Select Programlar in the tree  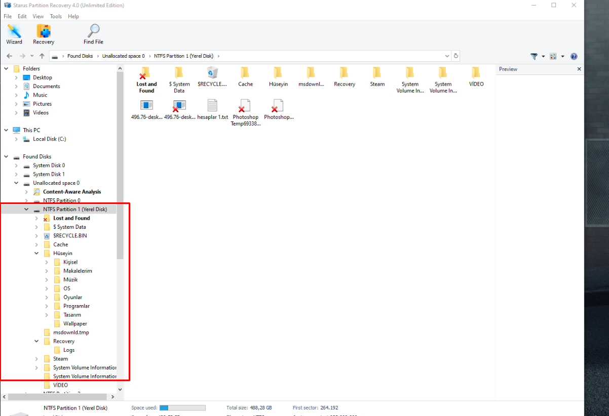coord(77,306)
